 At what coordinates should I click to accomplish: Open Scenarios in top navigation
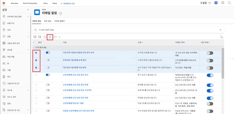pos(15,3)
